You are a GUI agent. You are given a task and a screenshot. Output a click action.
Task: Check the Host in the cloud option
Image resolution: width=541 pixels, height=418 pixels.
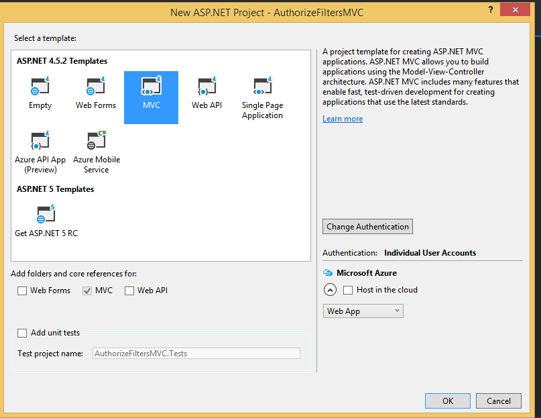(x=348, y=290)
